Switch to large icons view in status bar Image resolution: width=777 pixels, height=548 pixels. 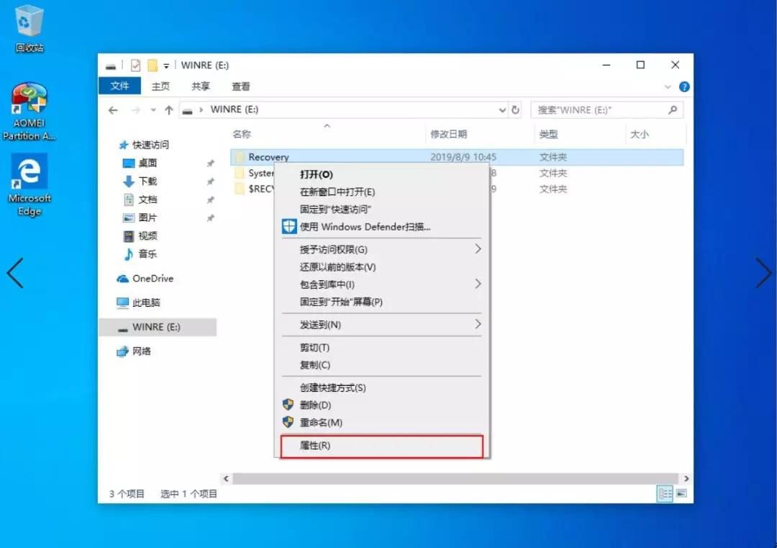pyautogui.click(x=681, y=494)
